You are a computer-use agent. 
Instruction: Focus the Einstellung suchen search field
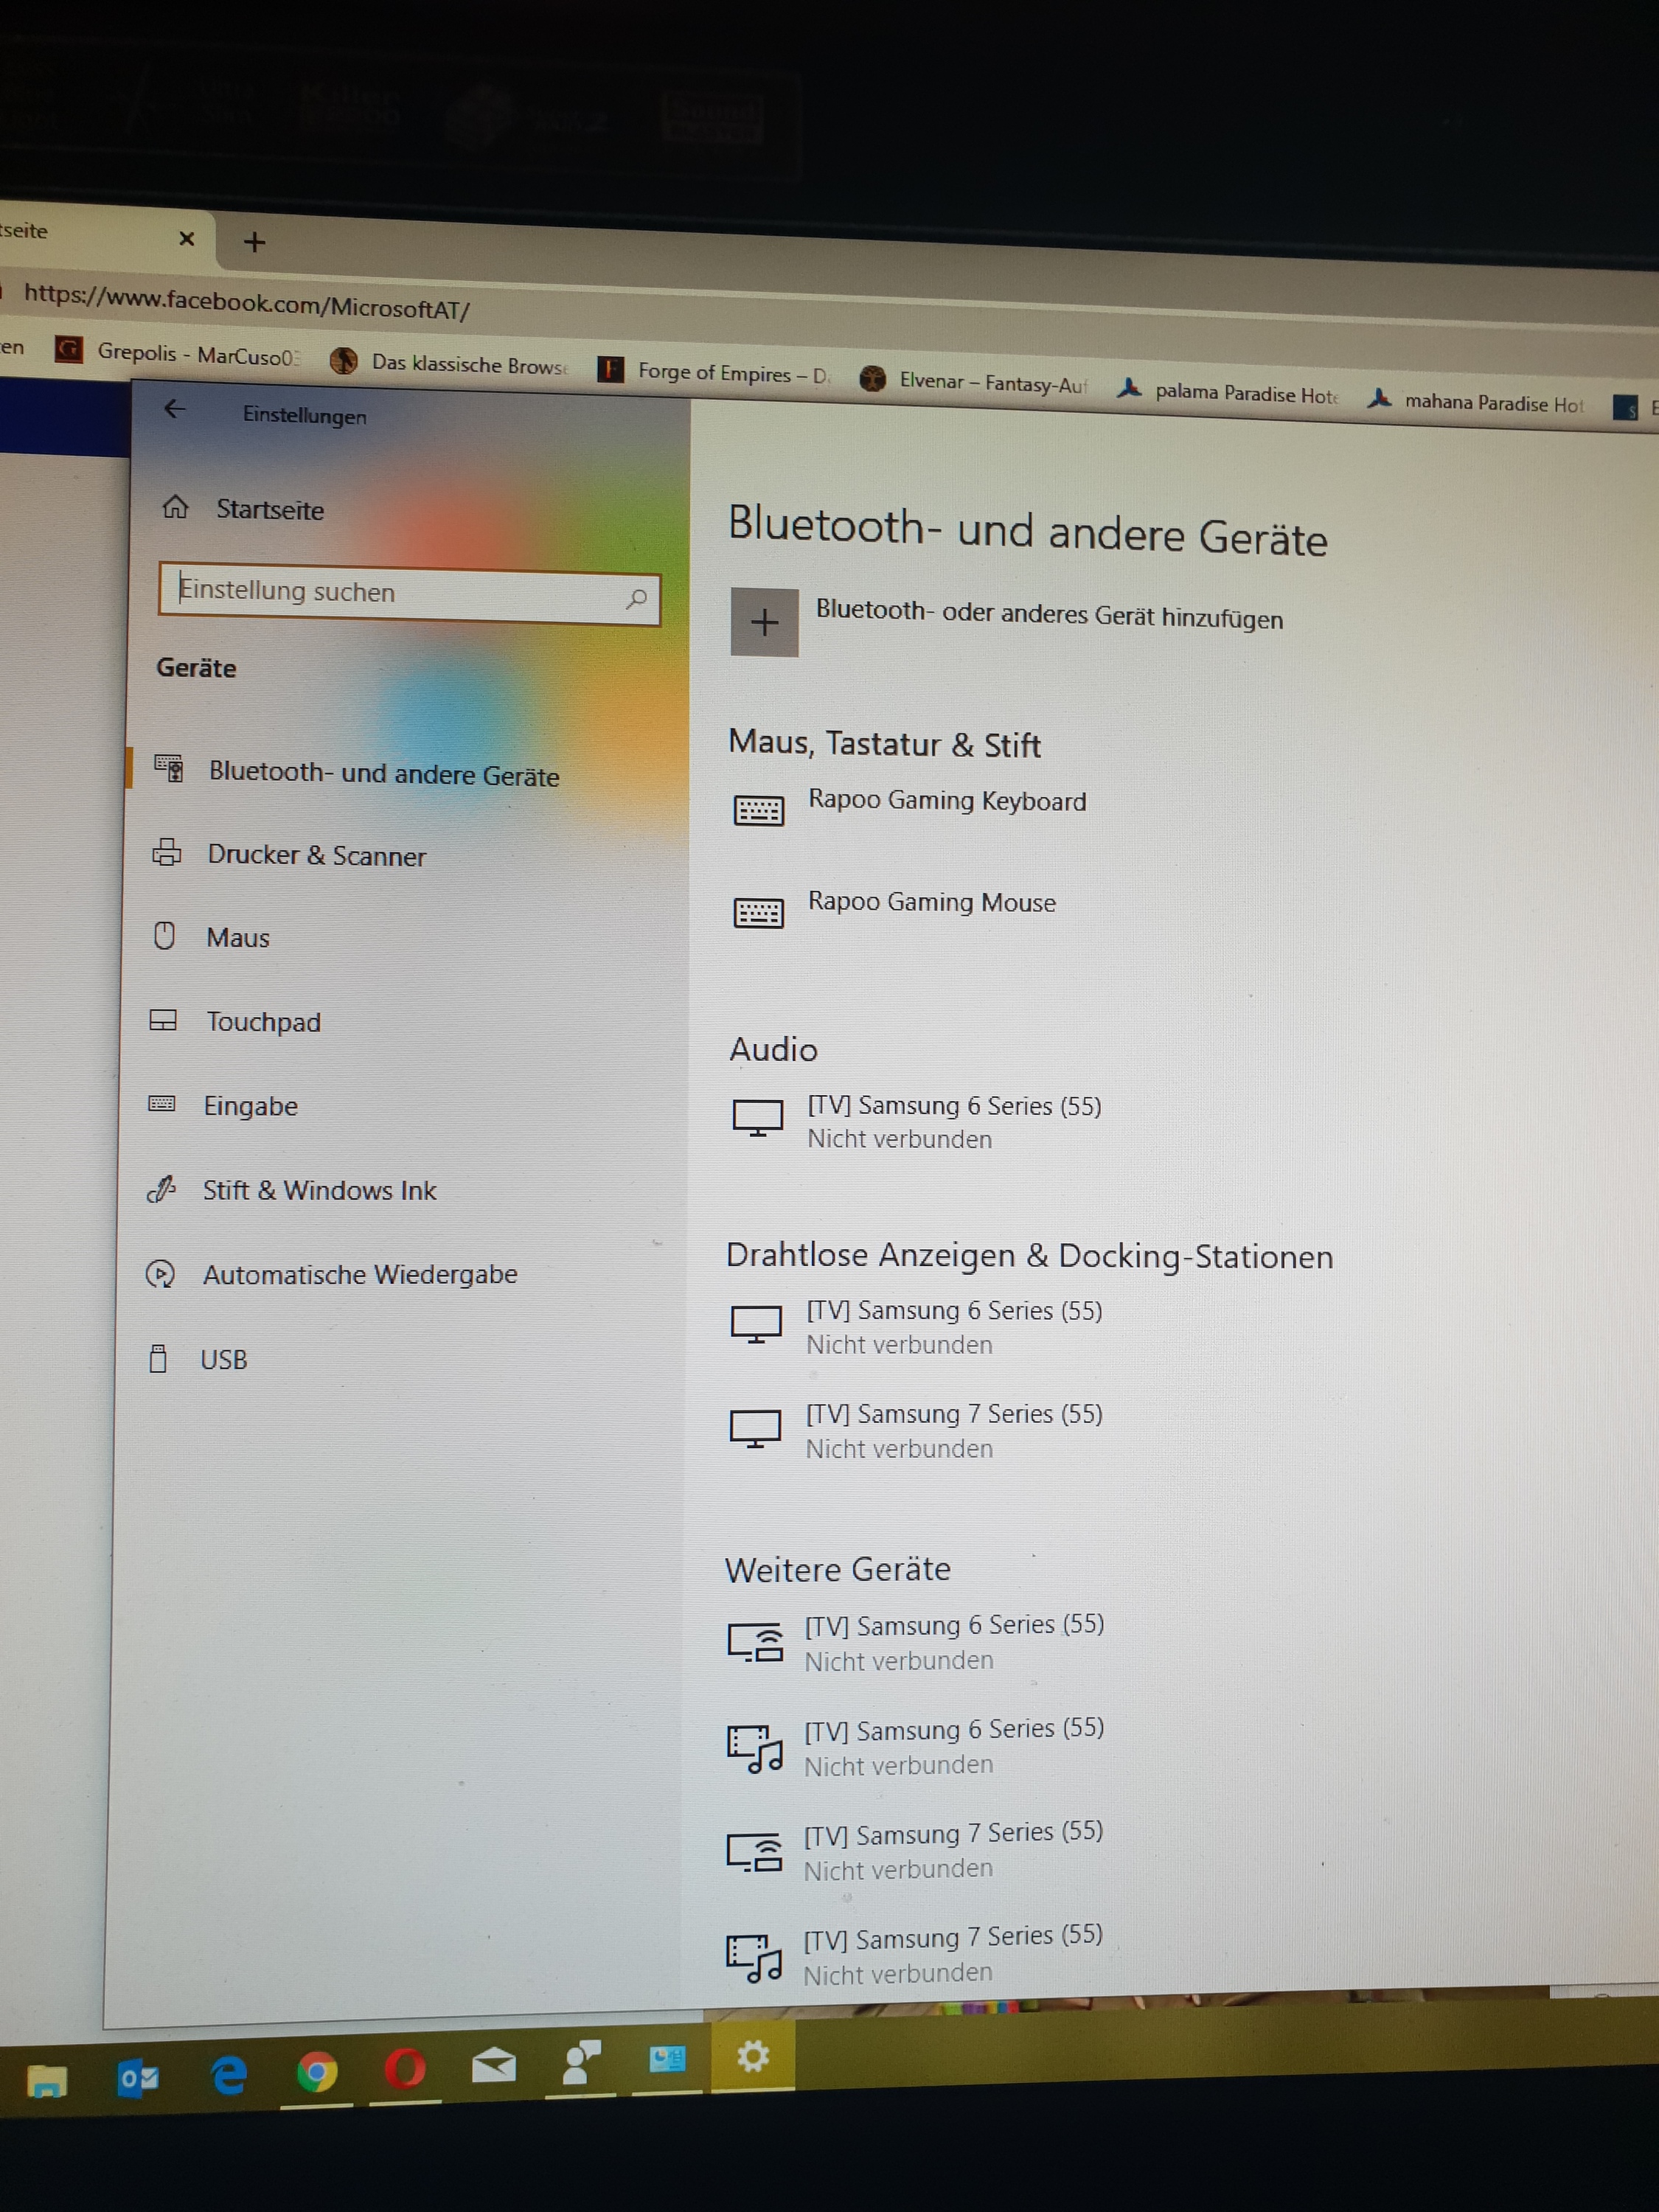409,593
